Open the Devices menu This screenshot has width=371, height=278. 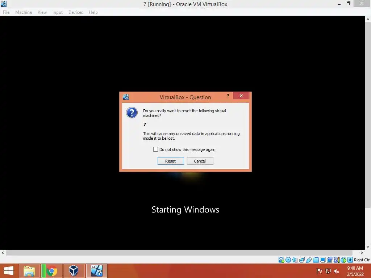(76, 12)
